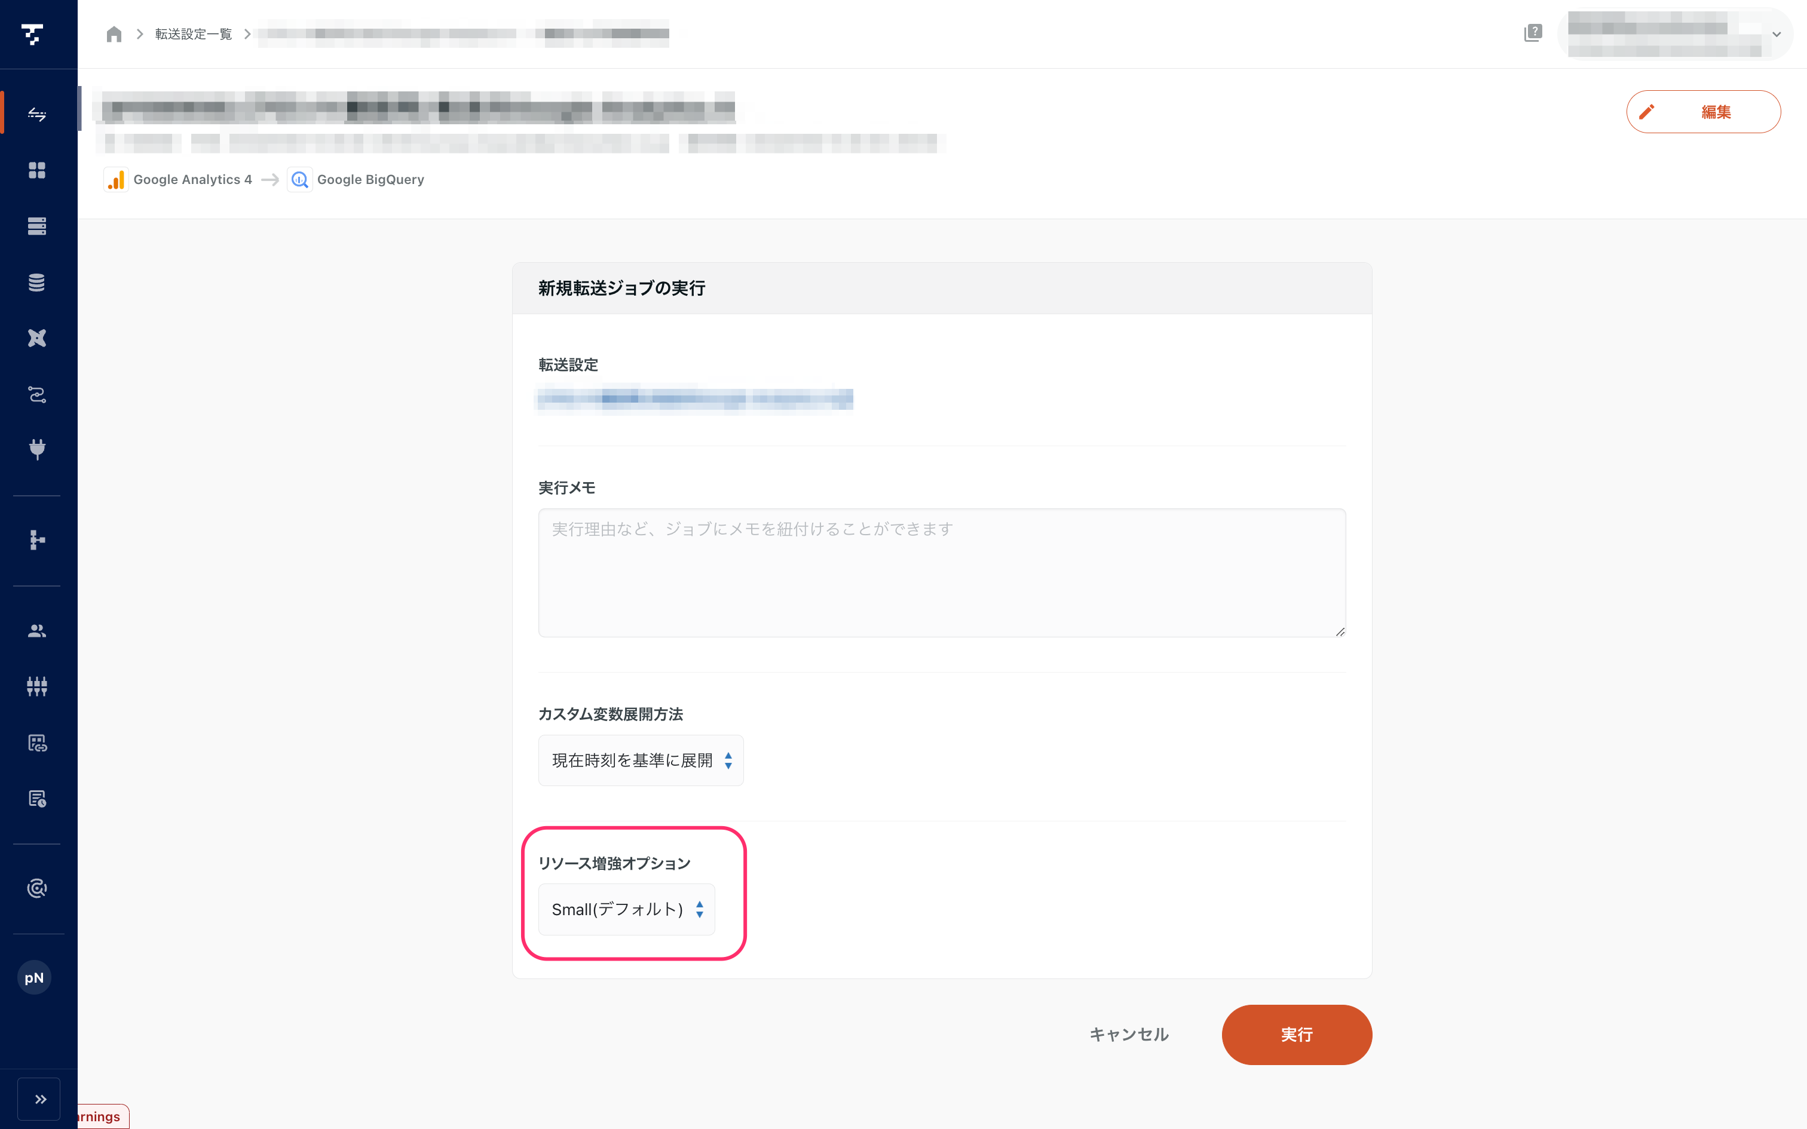This screenshot has width=1807, height=1129.
Task: Click the database storage icon
Action: click(x=36, y=282)
